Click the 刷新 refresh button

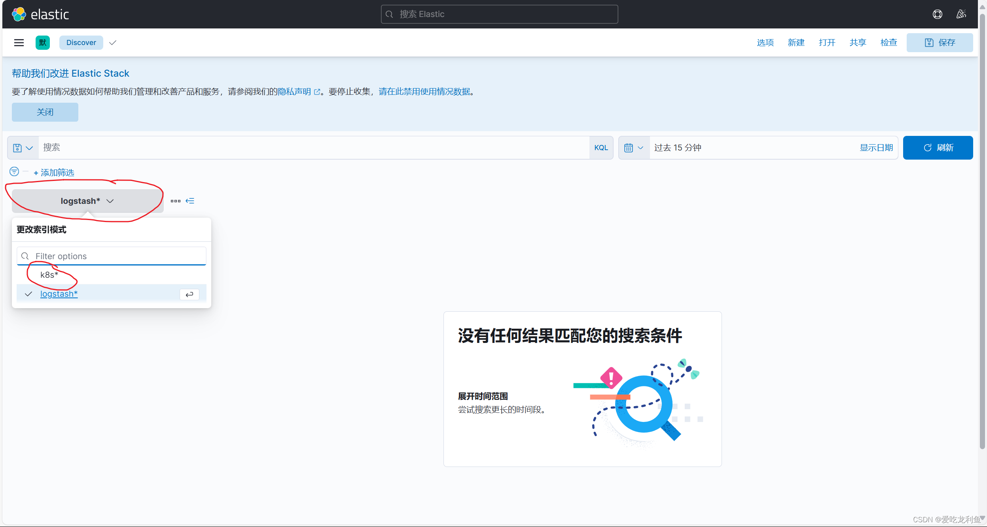pyautogui.click(x=938, y=148)
